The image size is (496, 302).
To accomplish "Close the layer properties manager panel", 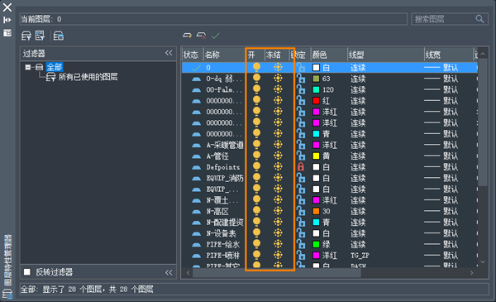I will 7,7.
